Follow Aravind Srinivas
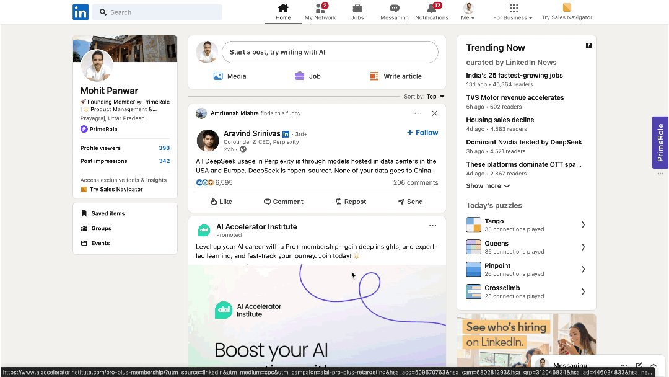 [422, 132]
